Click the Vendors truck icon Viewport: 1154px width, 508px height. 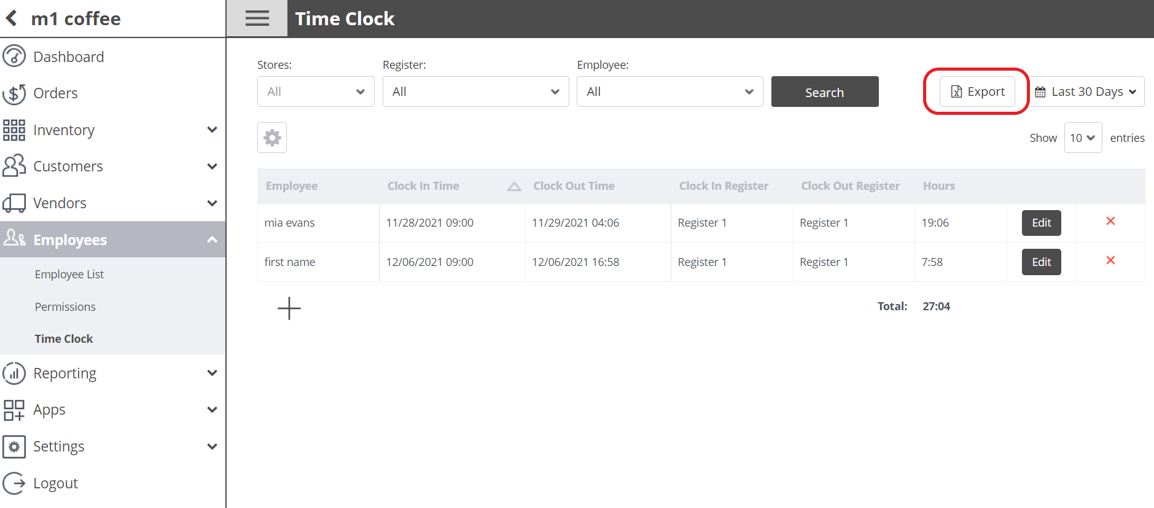click(x=14, y=203)
